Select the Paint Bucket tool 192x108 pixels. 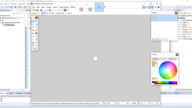tap(33, 33)
